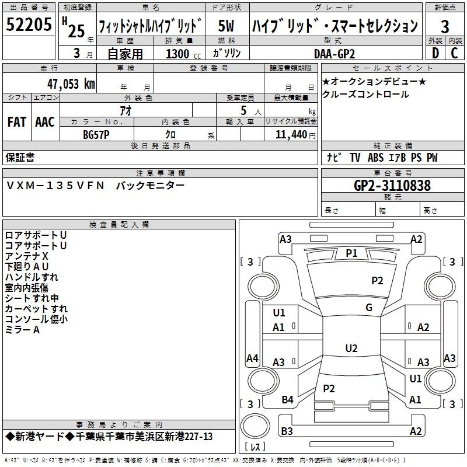Select the FAT shift type cell

(16, 122)
